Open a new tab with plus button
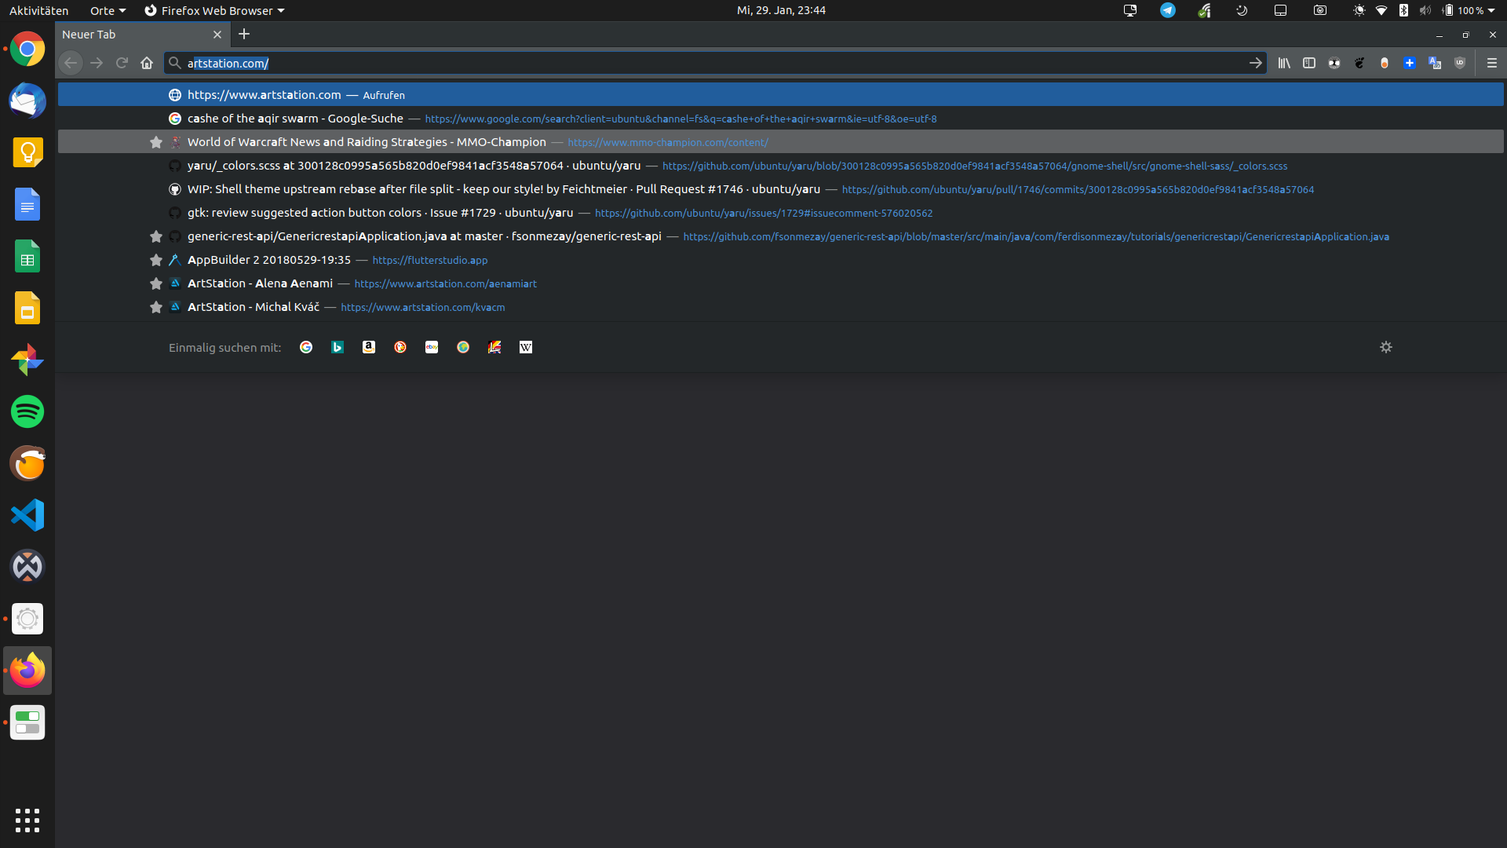This screenshot has width=1507, height=848. click(244, 34)
